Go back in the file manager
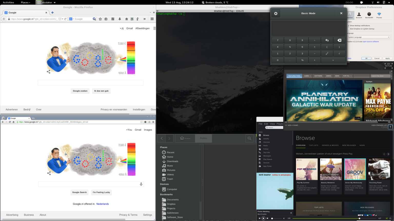The image size is (394, 221). 162,138
